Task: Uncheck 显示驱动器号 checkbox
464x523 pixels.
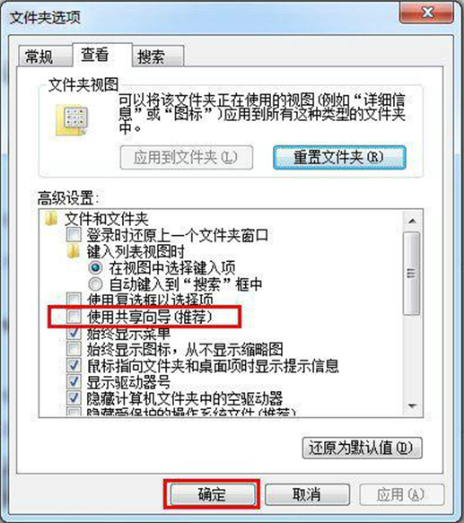Action: click(x=74, y=382)
